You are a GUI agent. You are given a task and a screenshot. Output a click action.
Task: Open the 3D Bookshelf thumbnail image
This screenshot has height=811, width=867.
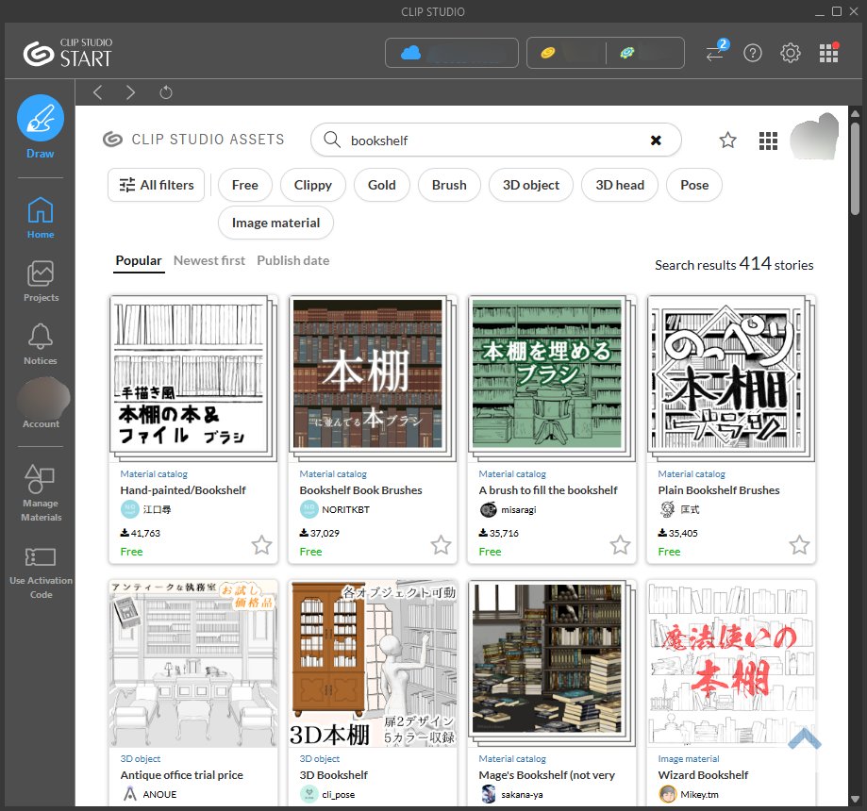(372, 663)
